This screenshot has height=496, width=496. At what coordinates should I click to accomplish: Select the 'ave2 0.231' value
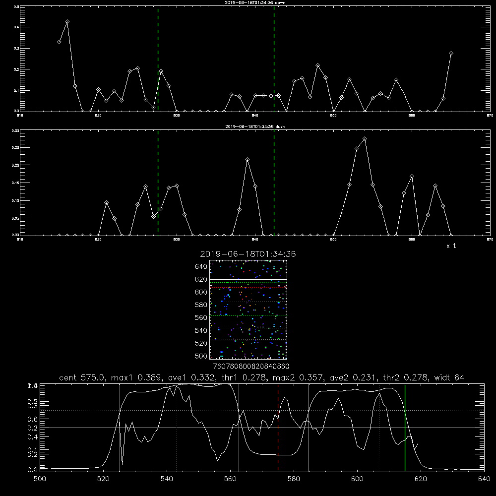click(353, 377)
